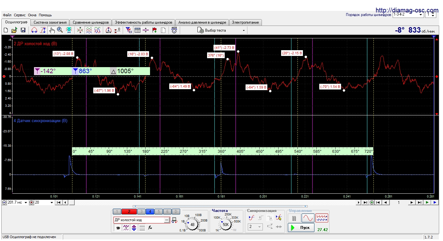The height and width of the screenshot is (241, 443).
Task: Start acquisition with Пуск button
Action: [301, 228]
